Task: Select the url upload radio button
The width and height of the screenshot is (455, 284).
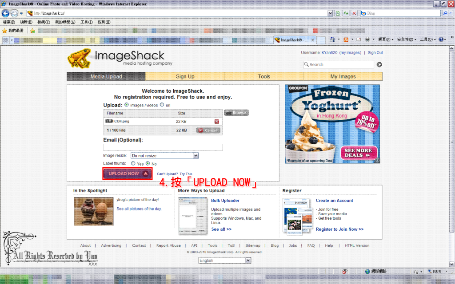Action: pos(162,105)
